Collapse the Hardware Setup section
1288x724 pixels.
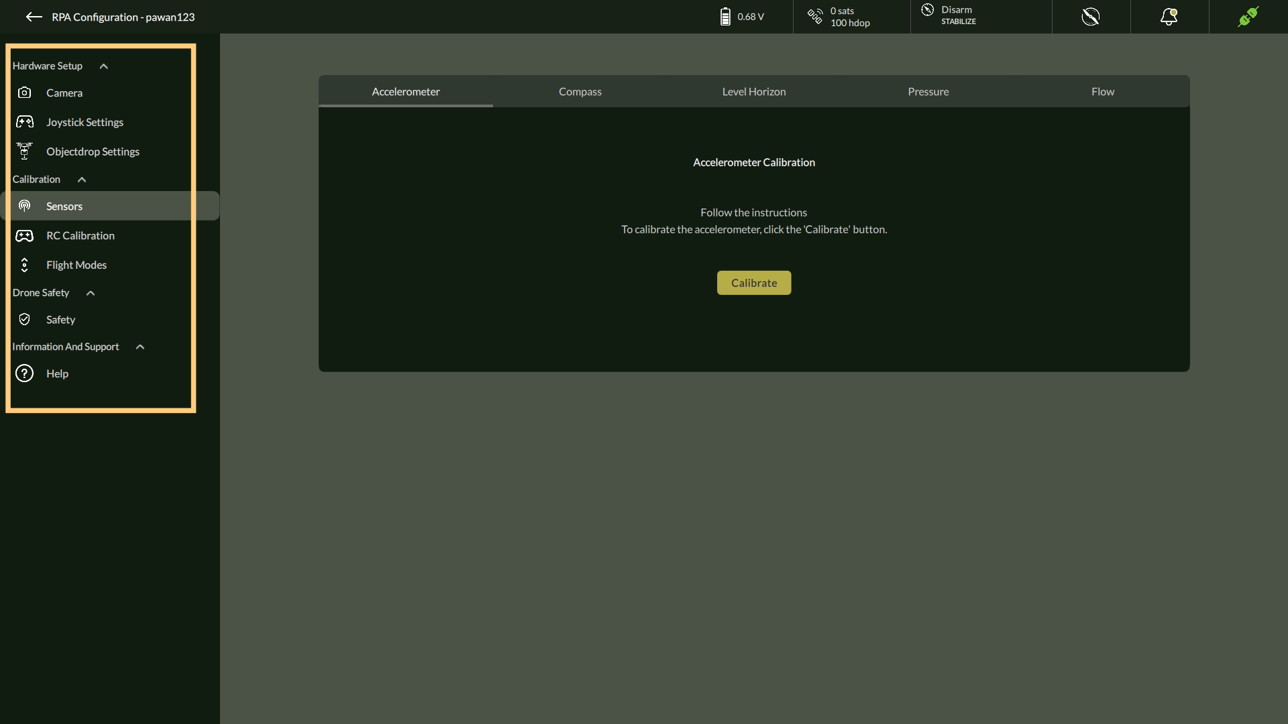tap(104, 66)
